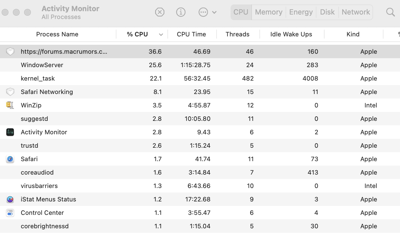Switch to the Memory tab
400x235 pixels.
click(268, 12)
